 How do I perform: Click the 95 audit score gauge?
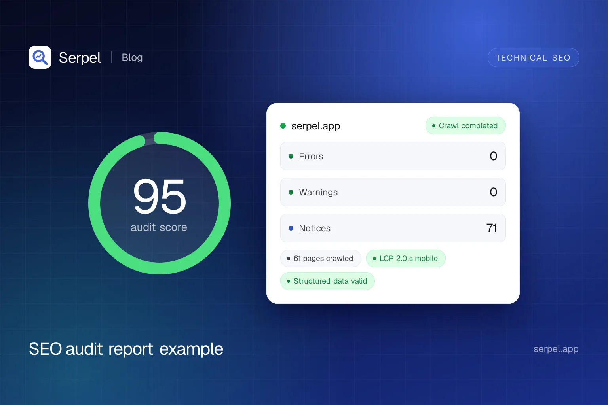(160, 203)
